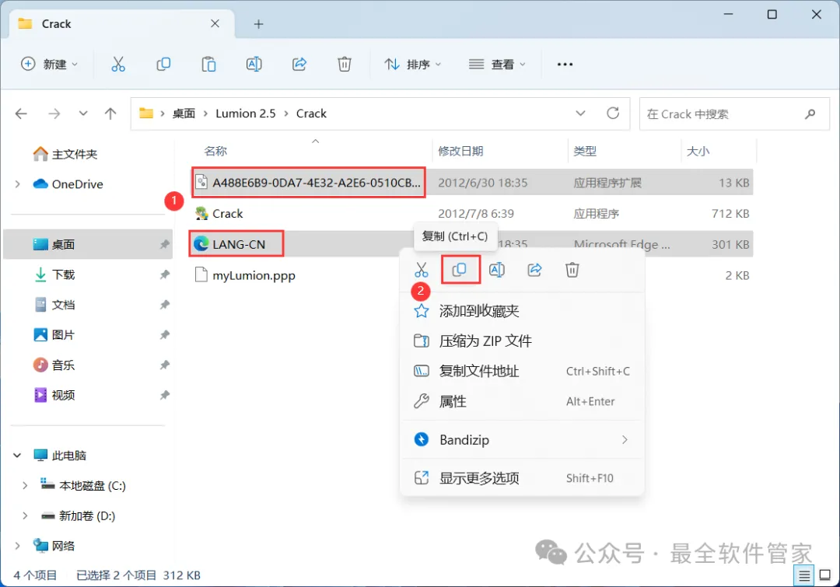Screen dimensions: 840x587
Task: Open the 新建 dropdown
Action: (49, 65)
